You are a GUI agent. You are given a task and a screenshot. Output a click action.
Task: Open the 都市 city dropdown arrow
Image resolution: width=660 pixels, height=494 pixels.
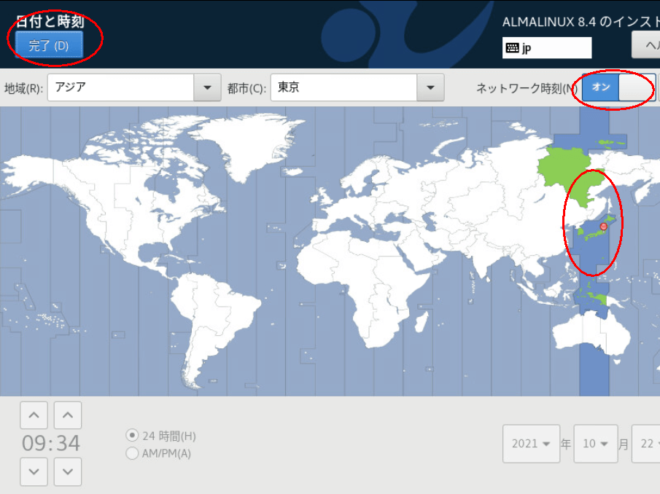click(x=430, y=87)
